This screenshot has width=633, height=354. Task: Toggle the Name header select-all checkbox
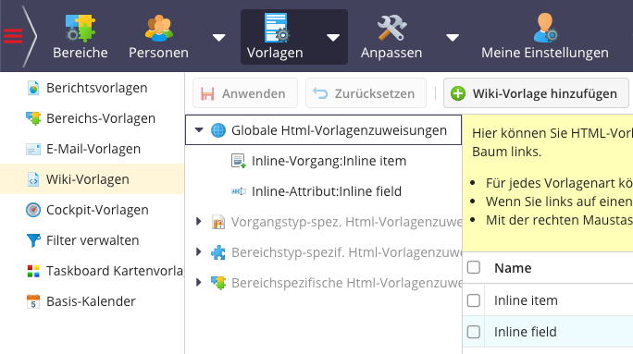click(474, 267)
